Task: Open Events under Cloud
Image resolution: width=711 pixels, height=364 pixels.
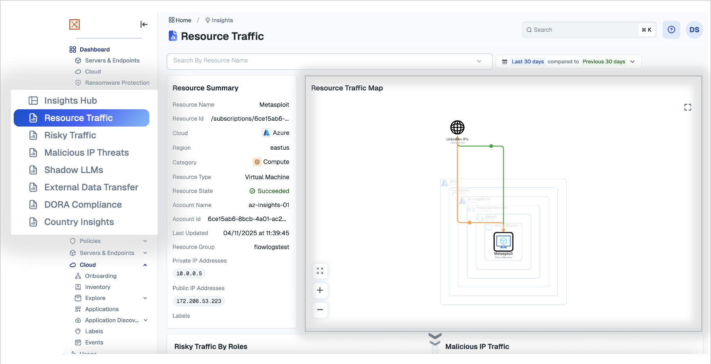Action: click(x=94, y=343)
